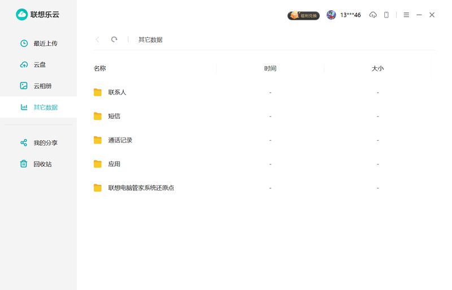Viewport: 452px width, 290px height.
Task: Click the cloud upload transfer icon
Action: [373, 15]
